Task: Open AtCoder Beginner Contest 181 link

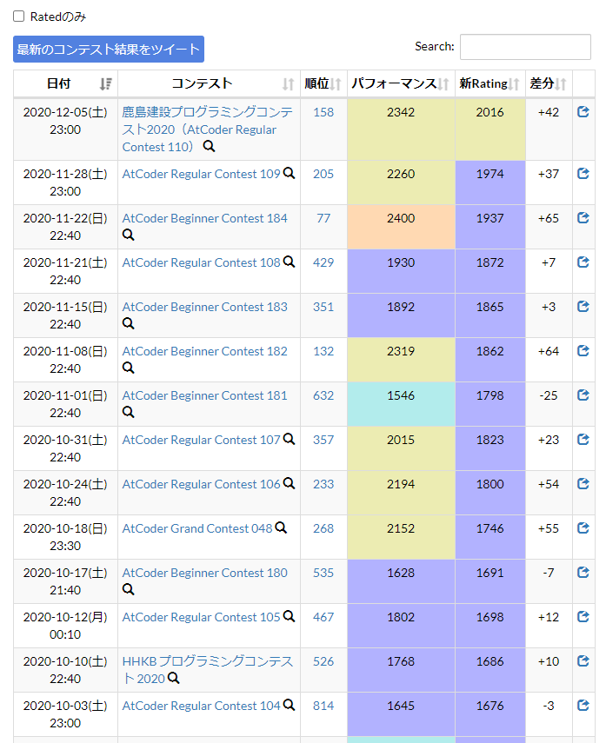Action: coord(205,395)
